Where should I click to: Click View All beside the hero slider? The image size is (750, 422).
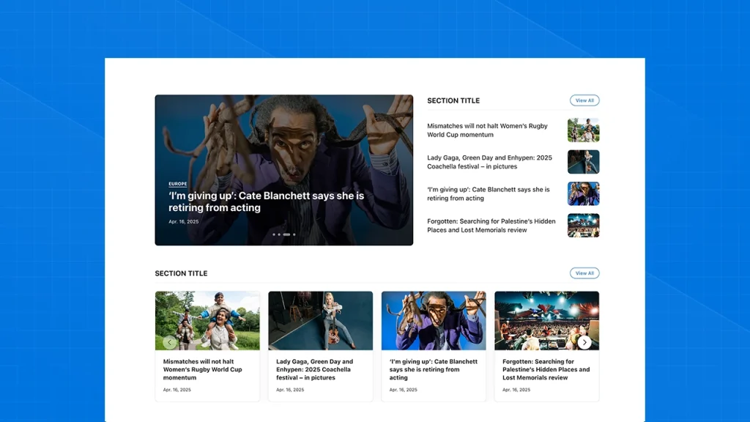(584, 100)
